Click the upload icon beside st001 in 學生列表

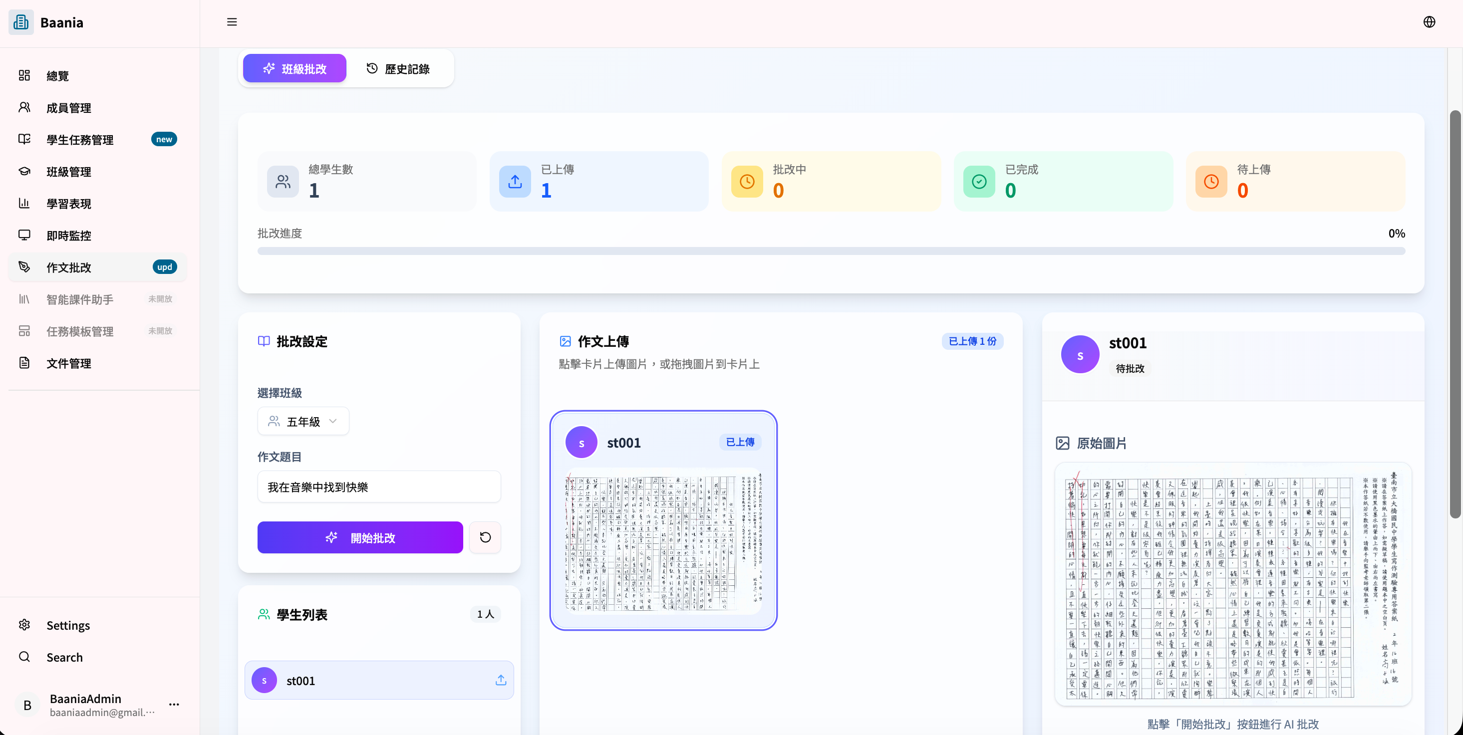pyautogui.click(x=500, y=681)
